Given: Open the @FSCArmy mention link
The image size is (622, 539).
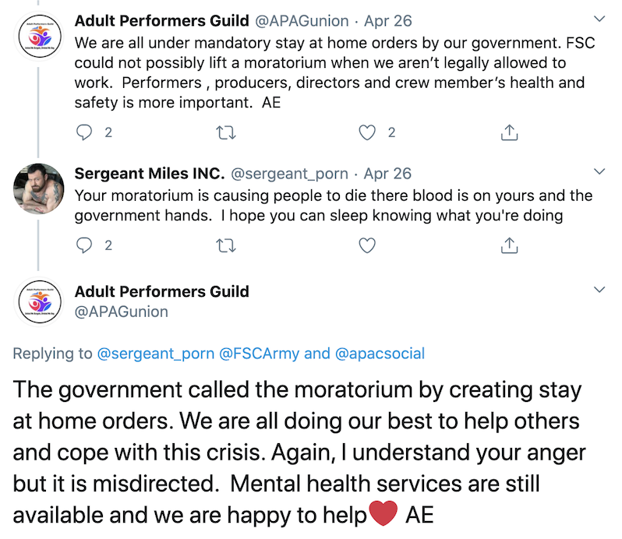Looking at the screenshot, I should point(259,354).
